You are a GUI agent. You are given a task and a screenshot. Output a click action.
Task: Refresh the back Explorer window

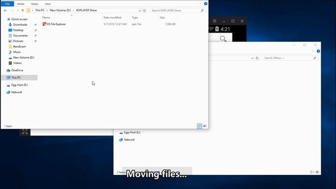click(x=257, y=58)
